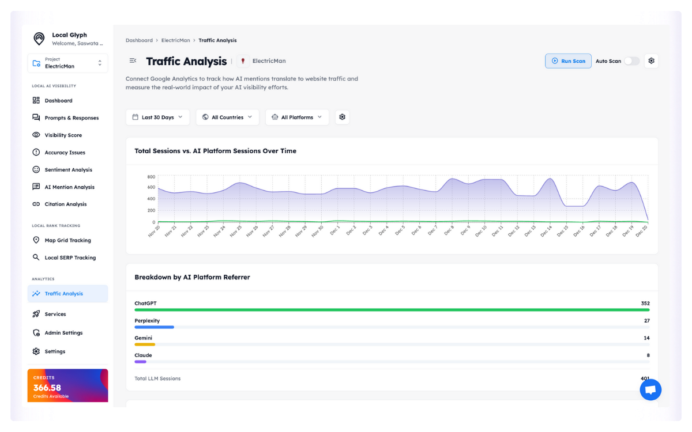
Task: Collapse sidebar using the menu icon
Action: (x=133, y=61)
